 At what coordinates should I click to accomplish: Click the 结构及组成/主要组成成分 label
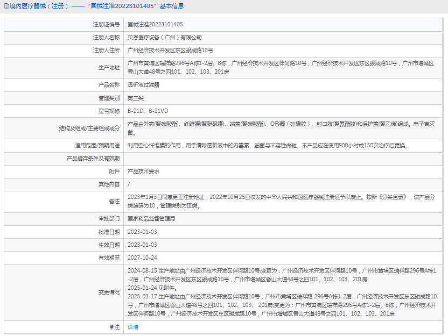click(x=89, y=128)
